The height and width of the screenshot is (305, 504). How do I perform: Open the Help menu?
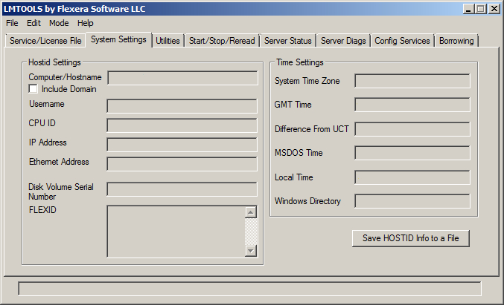tap(85, 23)
